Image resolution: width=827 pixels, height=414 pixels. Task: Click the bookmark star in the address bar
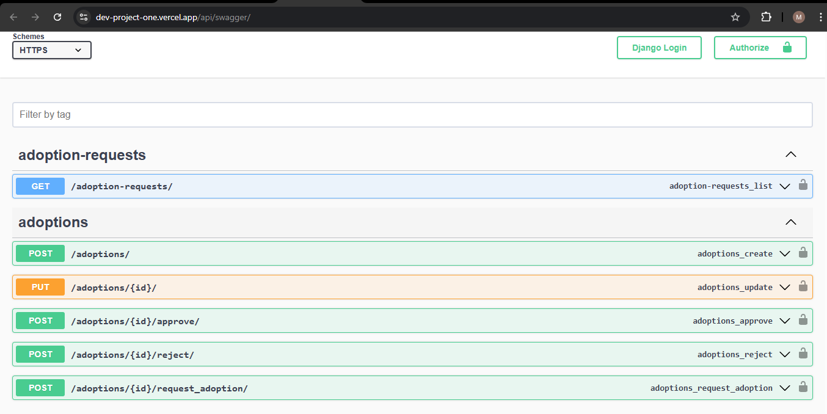click(x=735, y=16)
